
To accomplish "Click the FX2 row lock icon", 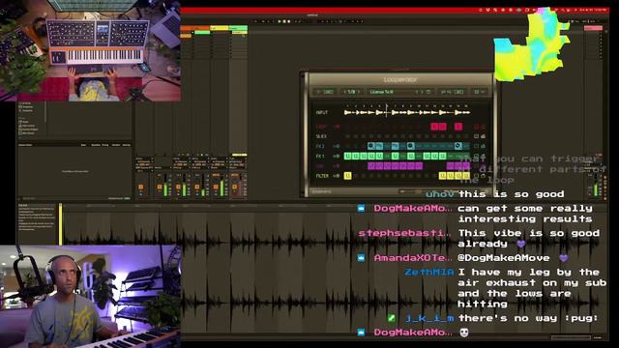I will [476, 146].
